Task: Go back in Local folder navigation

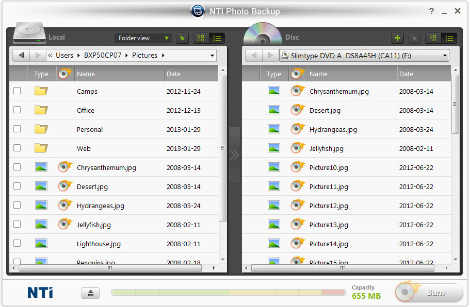Action: (21, 55)
